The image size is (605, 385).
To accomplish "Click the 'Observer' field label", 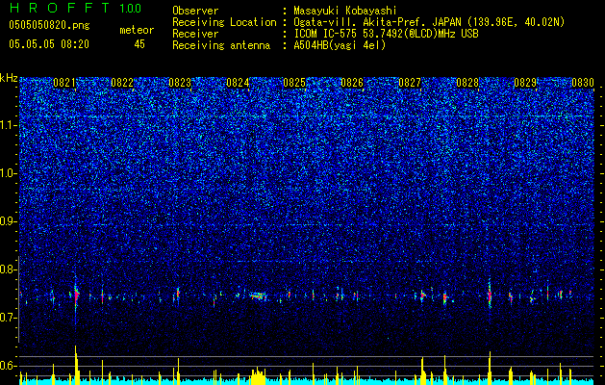I will coord(195,12).
